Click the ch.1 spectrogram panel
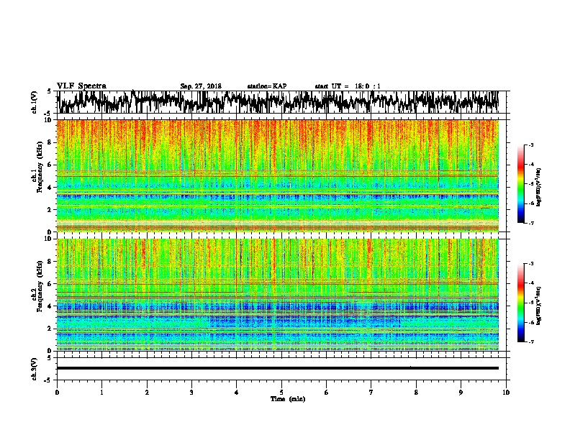Screen dimensions: 570x440 [278, 175]
